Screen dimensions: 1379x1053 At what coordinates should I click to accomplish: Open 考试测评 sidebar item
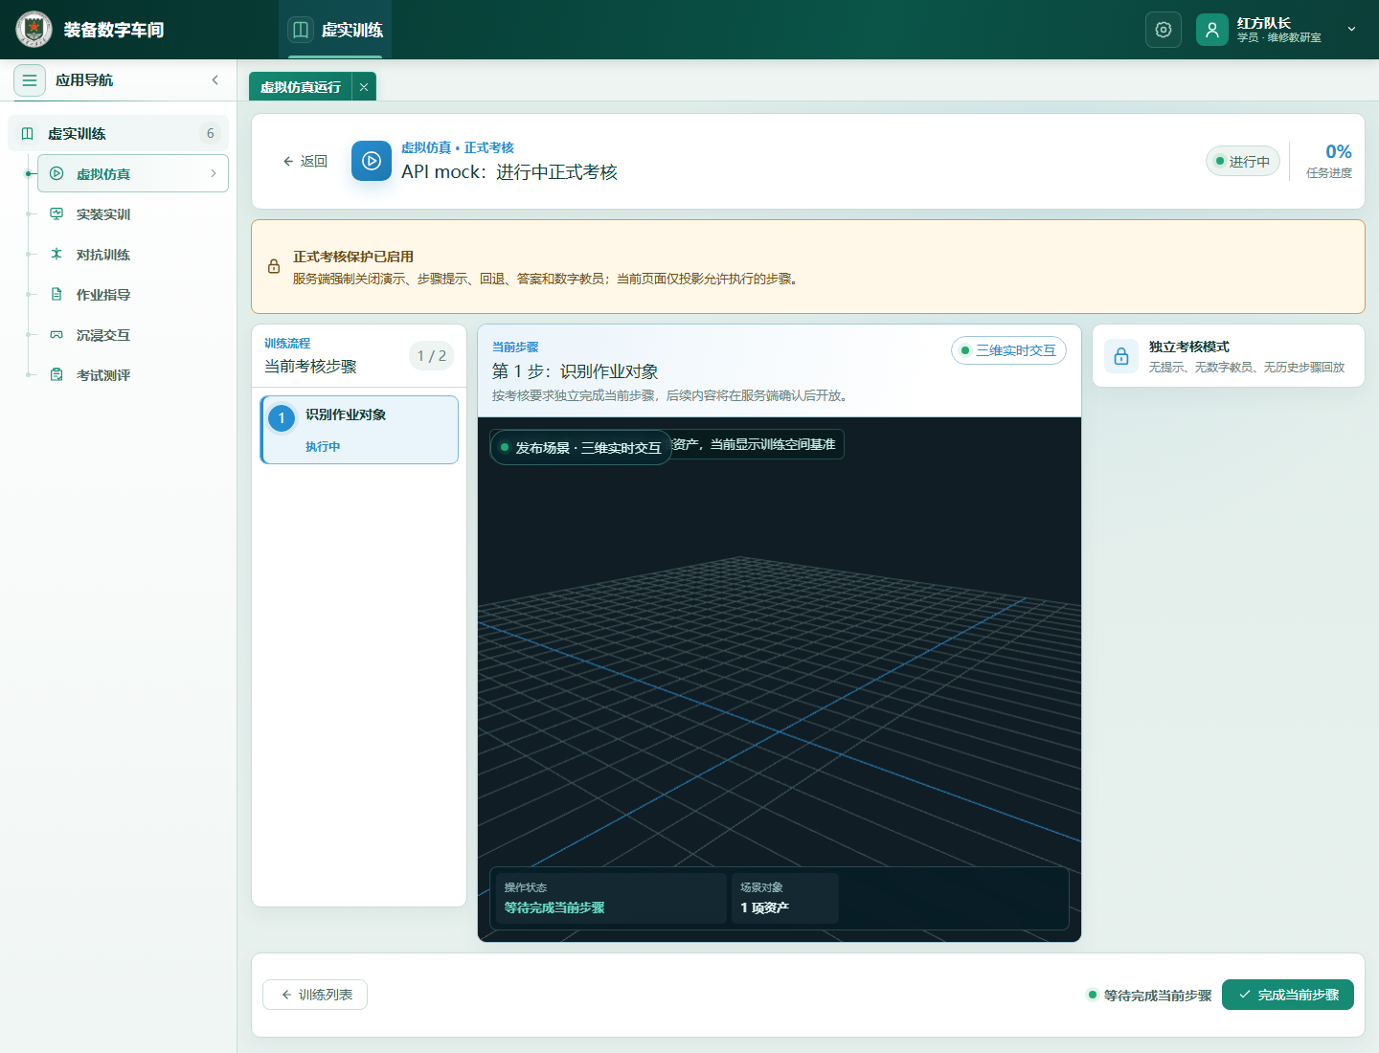pyautogui.click(x=133, y=374)
